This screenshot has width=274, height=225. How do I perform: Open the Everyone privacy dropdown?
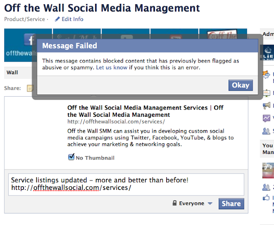(191, 204)
